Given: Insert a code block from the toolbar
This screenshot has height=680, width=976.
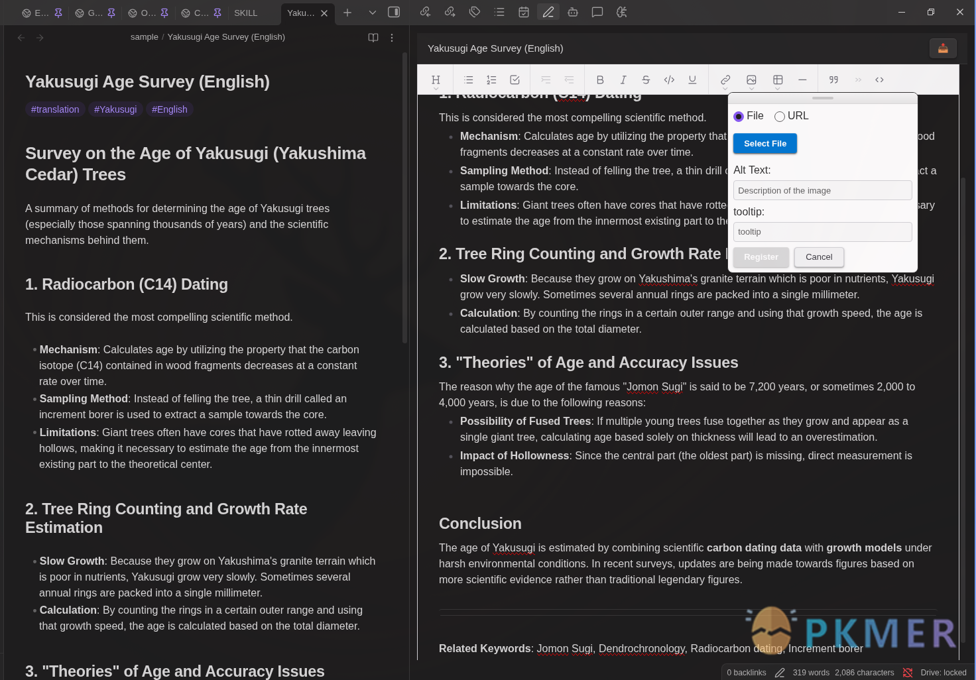Looking at the screenshot, I should [x=879, y=80].
